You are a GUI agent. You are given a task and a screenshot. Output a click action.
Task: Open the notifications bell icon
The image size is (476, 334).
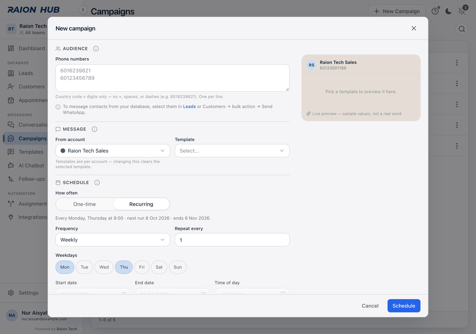click(x=462, y=11)
